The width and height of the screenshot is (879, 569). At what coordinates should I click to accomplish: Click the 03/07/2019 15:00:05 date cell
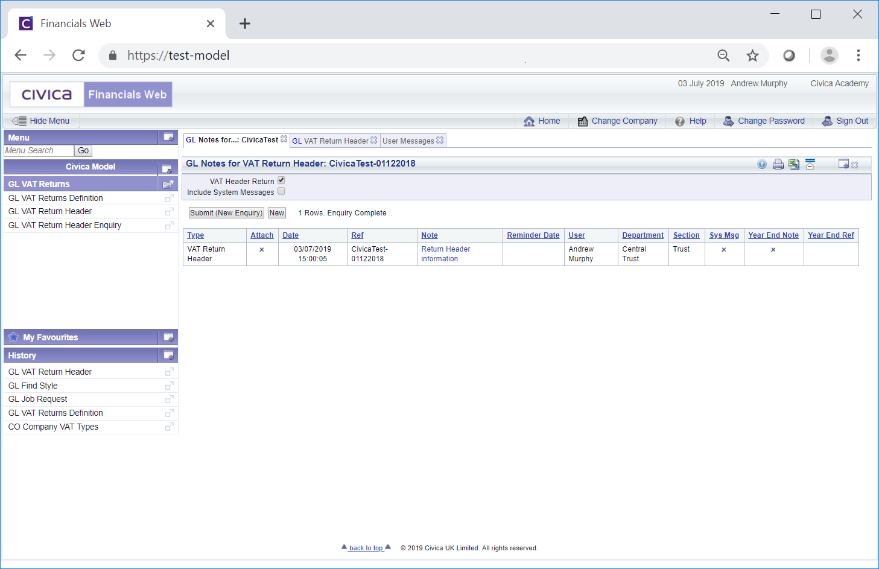313,254
